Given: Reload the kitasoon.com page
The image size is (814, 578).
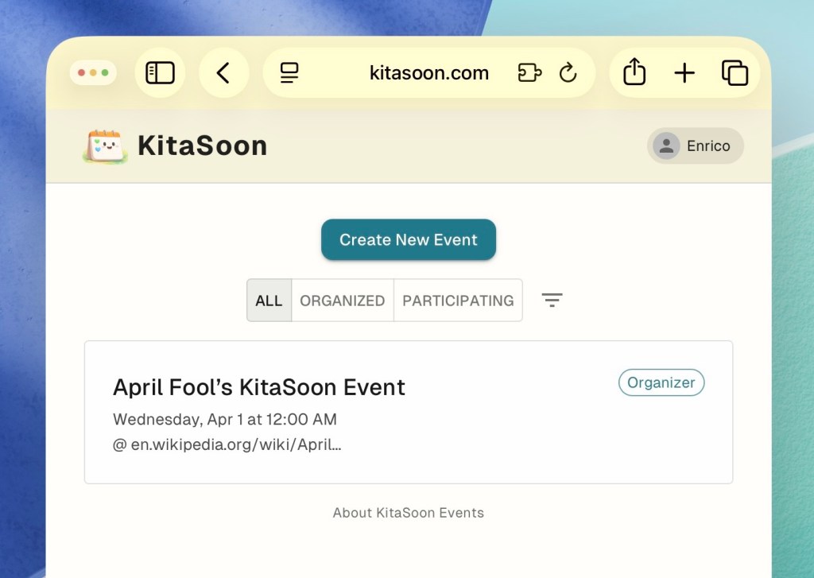Looking at the screenshot, I should pos(568,73).
